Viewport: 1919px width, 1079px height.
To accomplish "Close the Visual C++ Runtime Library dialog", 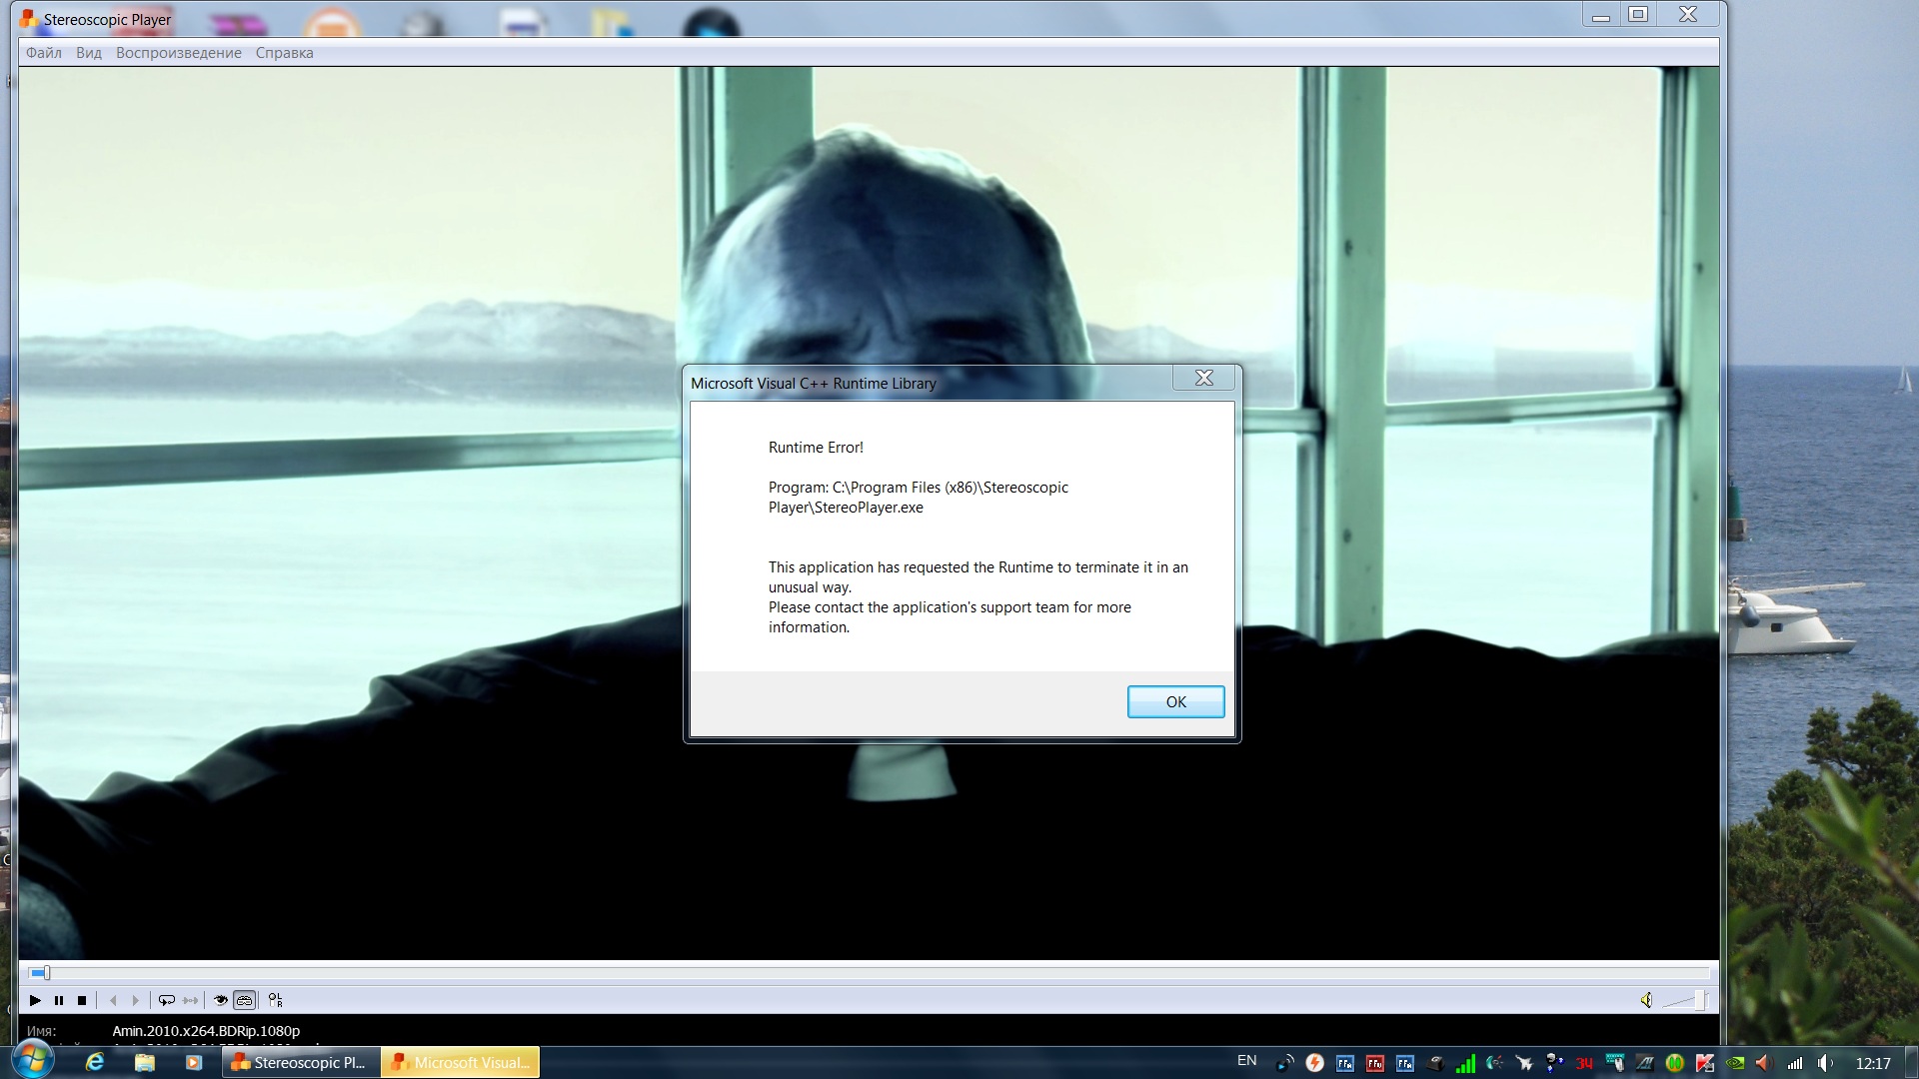I will tap(1203, 378).
